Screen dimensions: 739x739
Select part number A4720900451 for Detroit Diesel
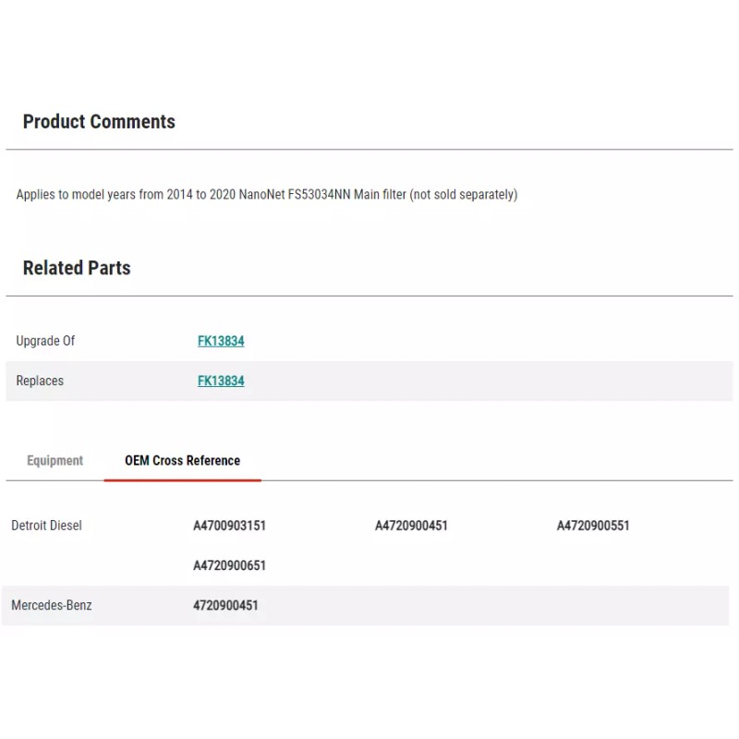[x=411, y=526]
